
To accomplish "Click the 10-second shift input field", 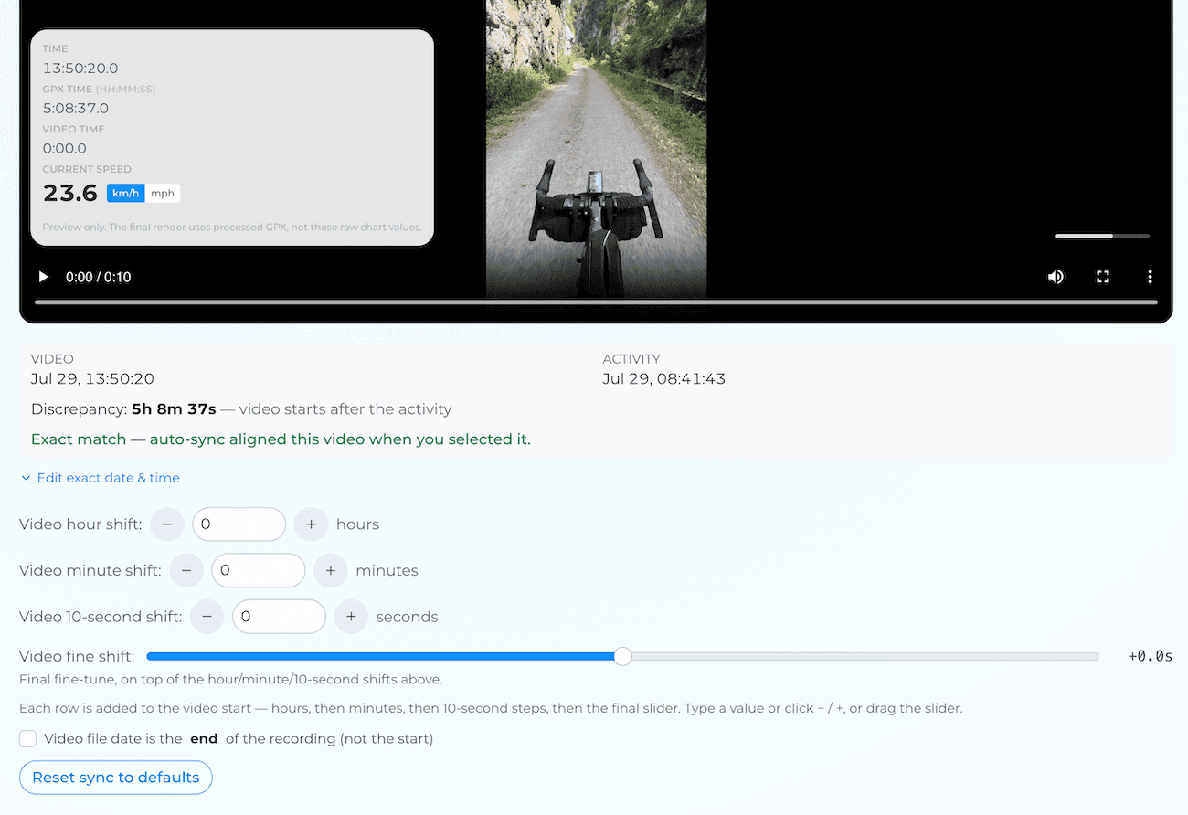I will pyautogui.click(x=279, y=617).
